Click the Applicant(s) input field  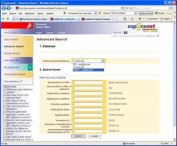[x=88, y=115]
